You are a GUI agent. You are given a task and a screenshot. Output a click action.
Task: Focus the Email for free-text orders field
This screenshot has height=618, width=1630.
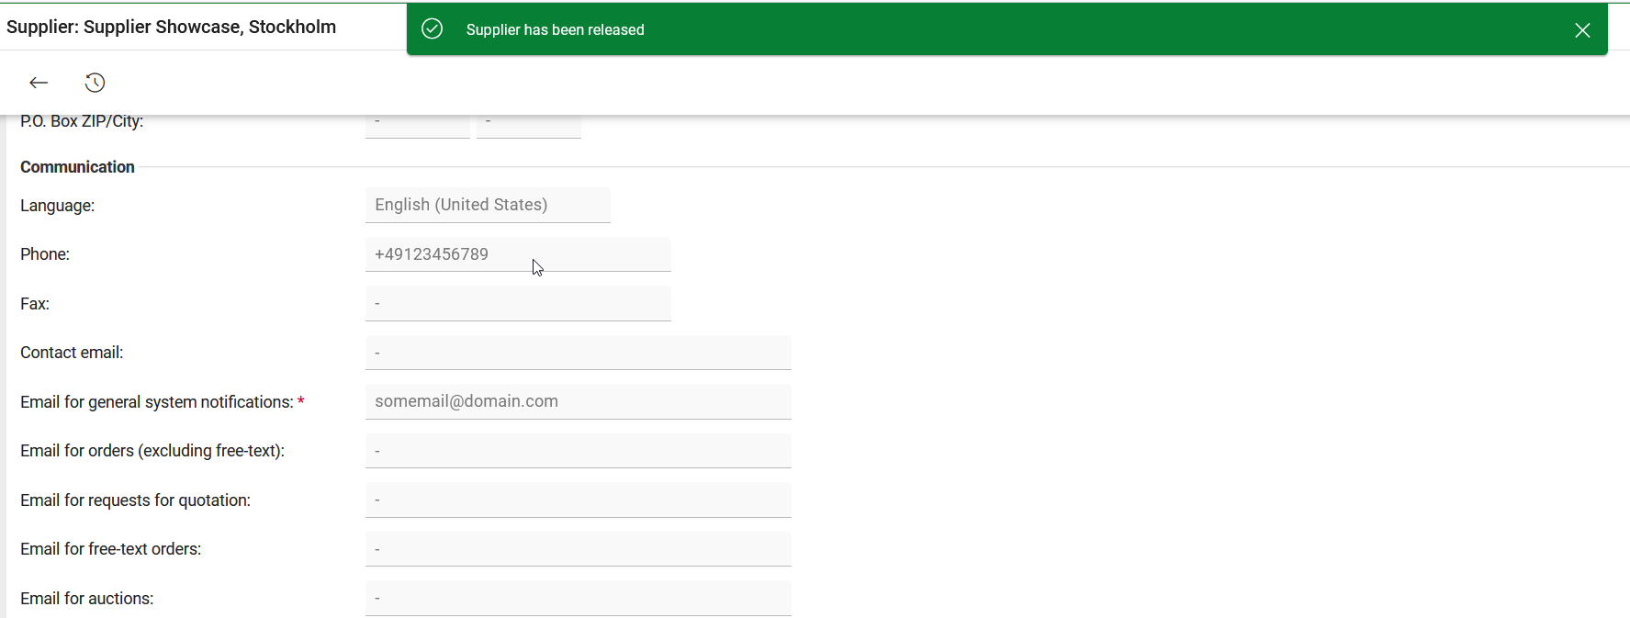[578, 549]
